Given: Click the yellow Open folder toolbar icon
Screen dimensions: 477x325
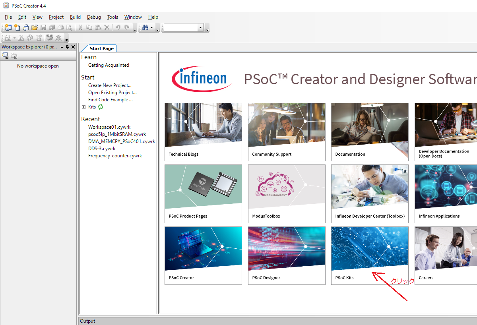Looking at the screenshot, I should tap(35, 27).
